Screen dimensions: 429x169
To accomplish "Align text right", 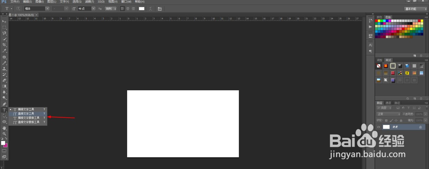I will click(133, 9).
